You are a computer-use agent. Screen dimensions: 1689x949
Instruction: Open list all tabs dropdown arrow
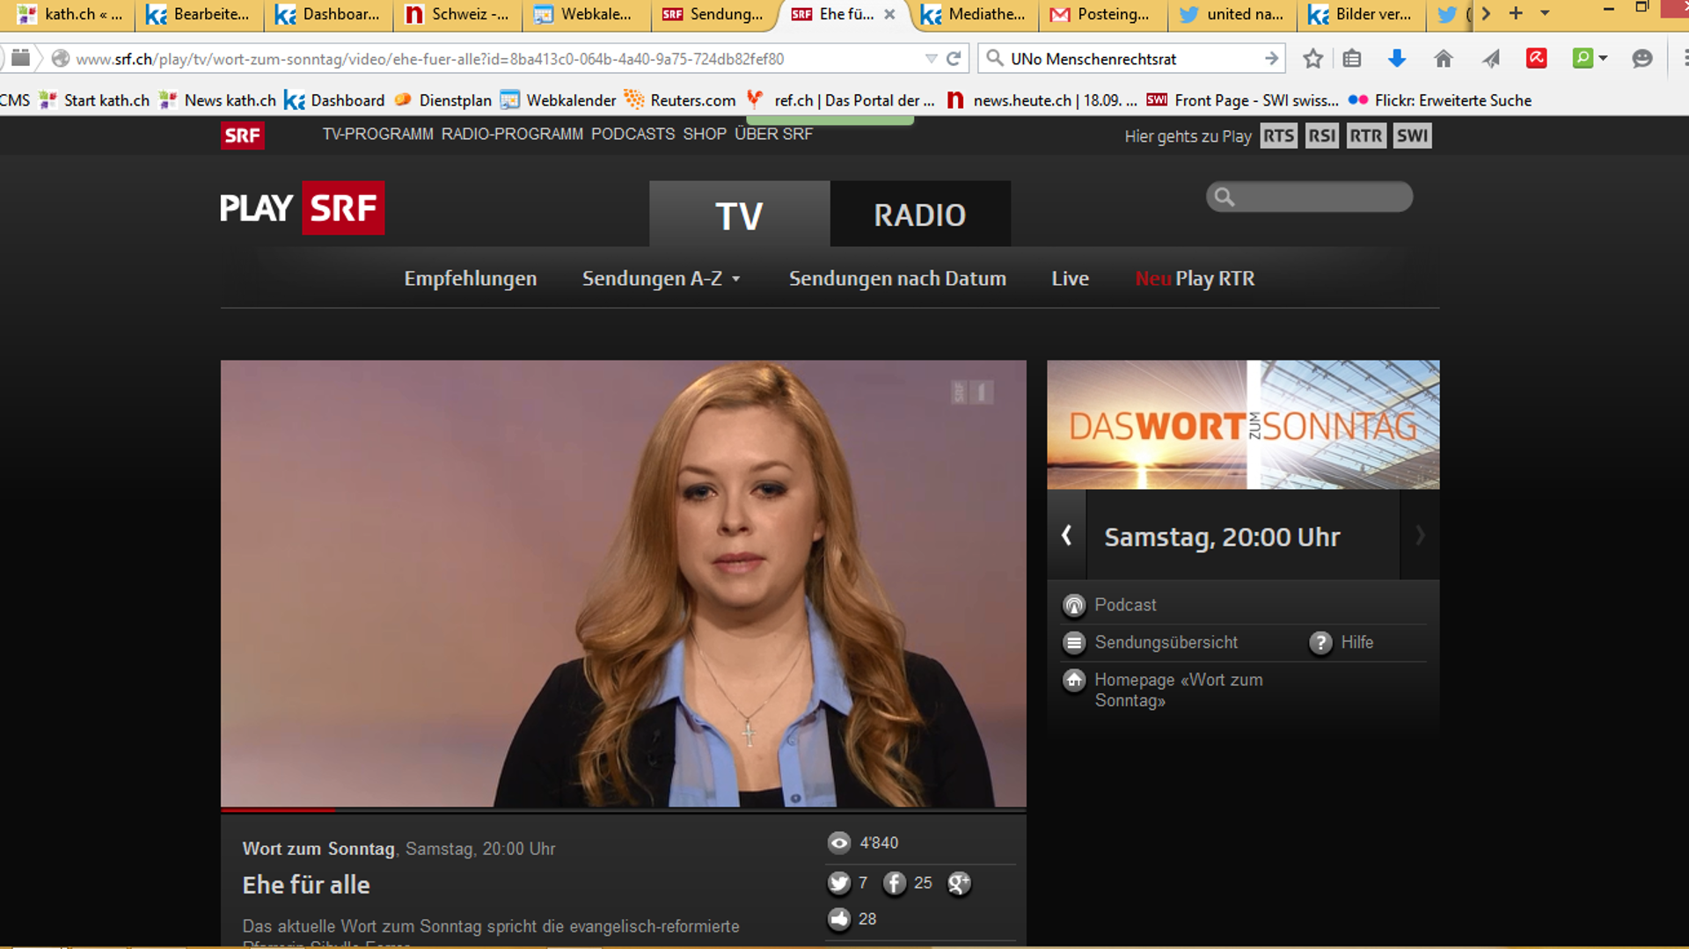click(x=1545, y=13)
